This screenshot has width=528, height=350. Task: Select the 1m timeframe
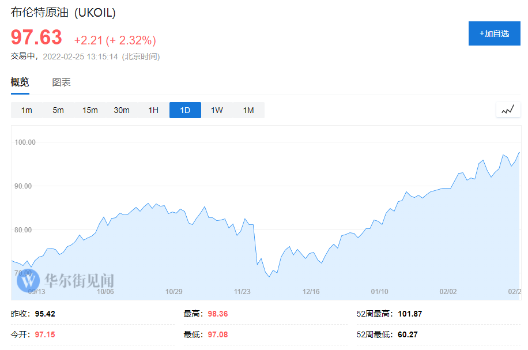click(x=27, y=110)
